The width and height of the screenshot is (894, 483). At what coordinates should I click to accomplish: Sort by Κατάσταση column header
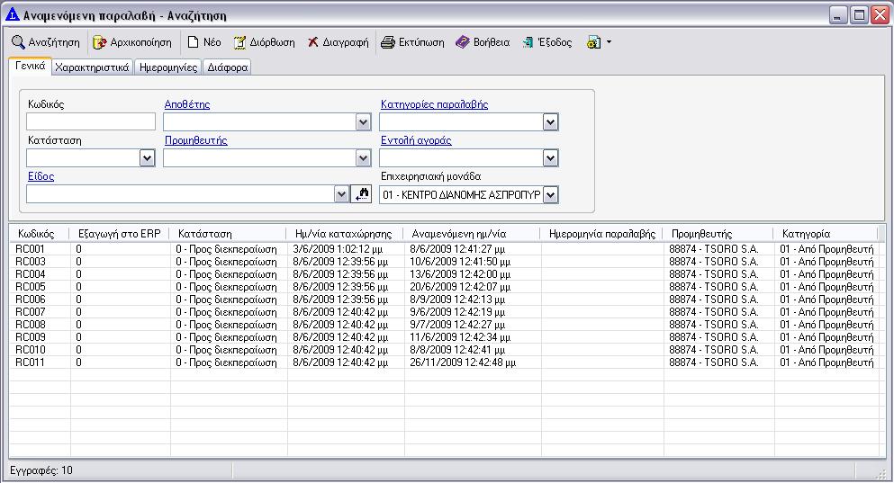[228, 234]
